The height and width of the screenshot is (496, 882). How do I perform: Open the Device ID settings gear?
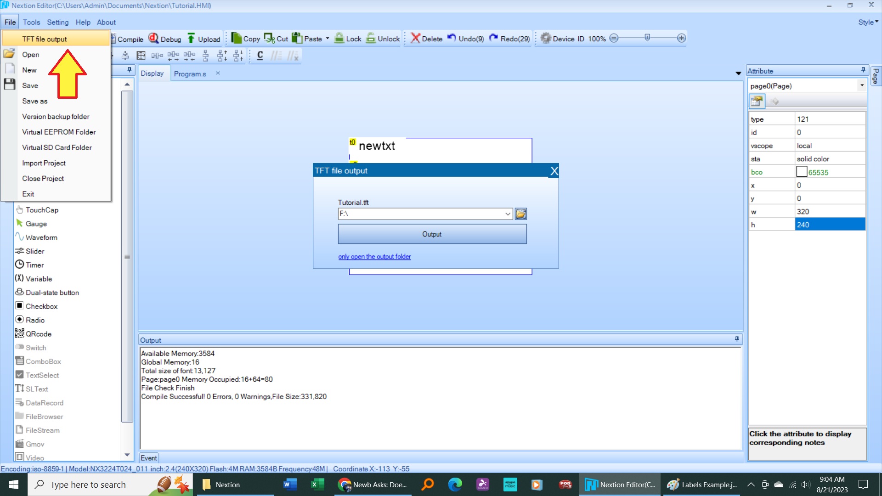546,39
